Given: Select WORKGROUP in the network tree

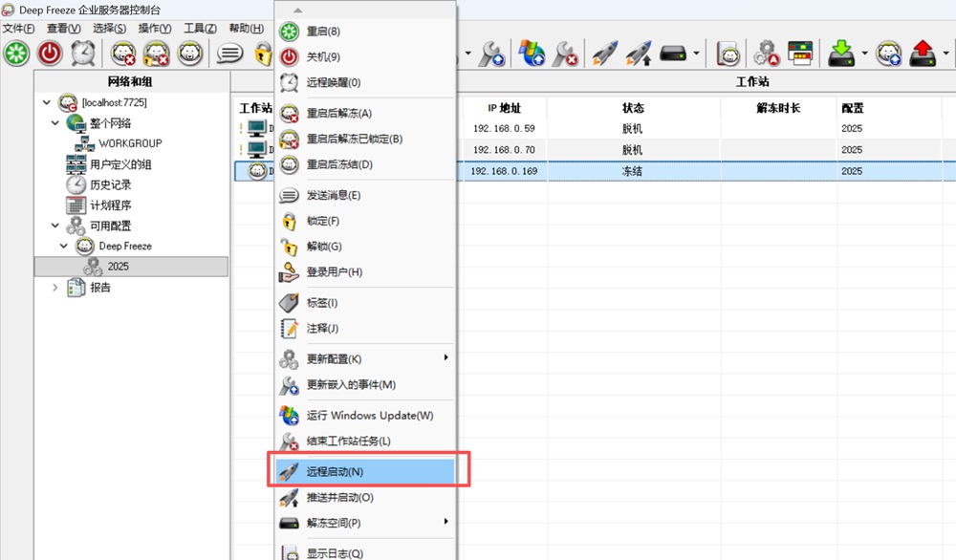Looking at the screenshot, I should coord(130,143).
